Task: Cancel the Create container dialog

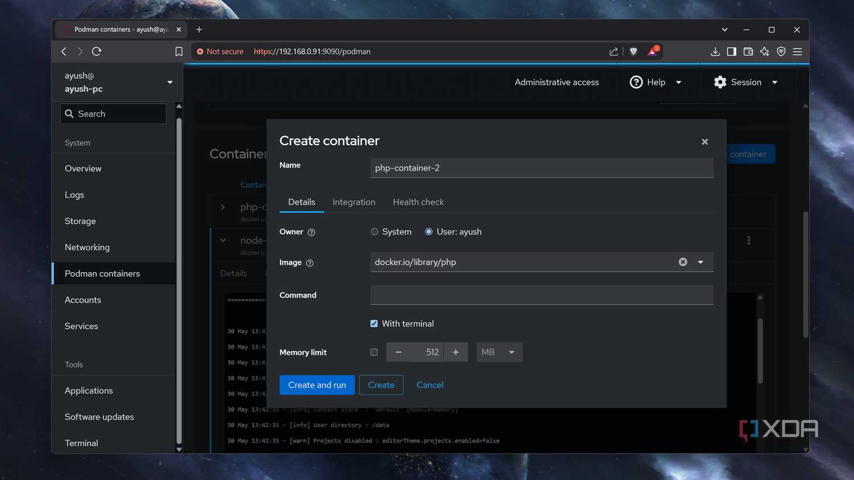Action: tap(430, 385)
